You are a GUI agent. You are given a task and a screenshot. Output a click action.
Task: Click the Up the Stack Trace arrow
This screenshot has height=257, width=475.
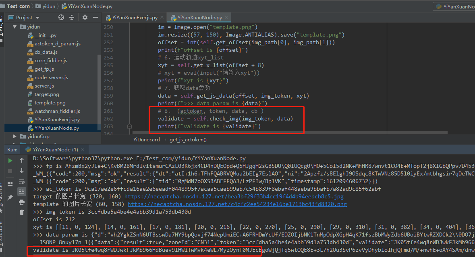coord(22,160)
